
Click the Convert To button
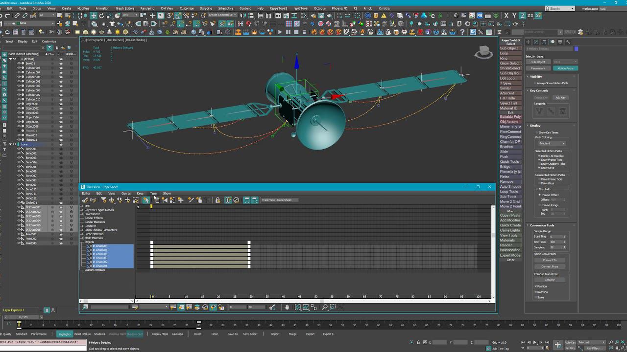[x=550, y=260]
